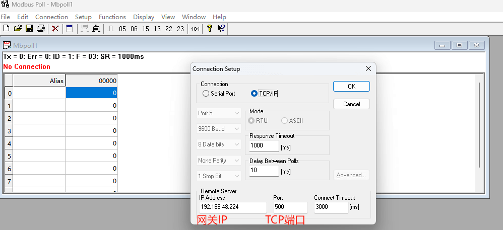
Task: Open the Port 5 dropdown
Action: [x=219, y=113]
